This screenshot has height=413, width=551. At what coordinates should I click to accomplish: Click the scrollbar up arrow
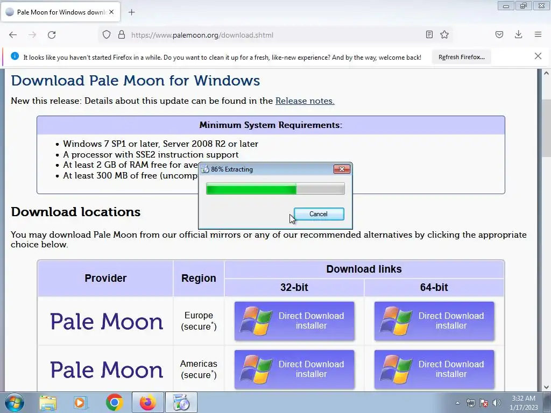pyautogui.click(x=546, y=73)
